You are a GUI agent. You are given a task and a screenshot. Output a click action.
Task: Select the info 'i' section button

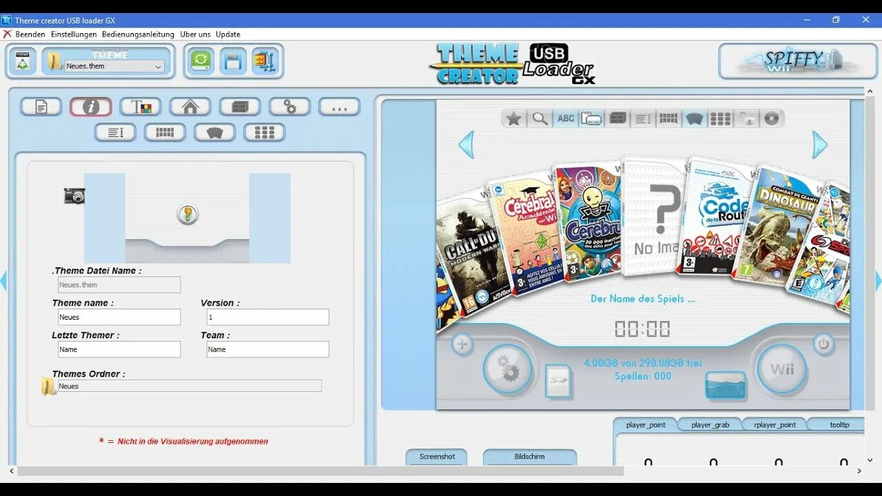(90, 107)
